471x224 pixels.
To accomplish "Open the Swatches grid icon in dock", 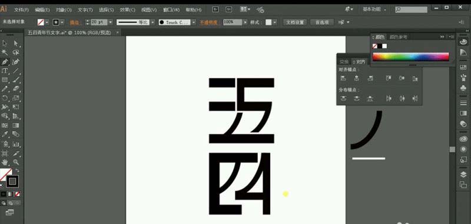I will pos(463,67).
